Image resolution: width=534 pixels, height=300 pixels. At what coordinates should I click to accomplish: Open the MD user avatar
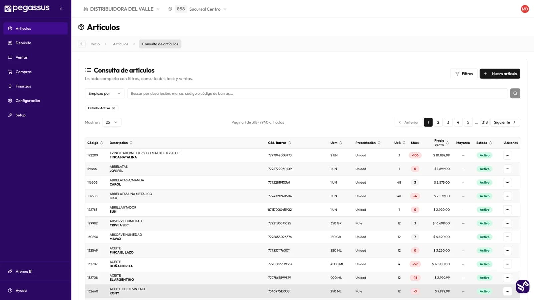525,9
